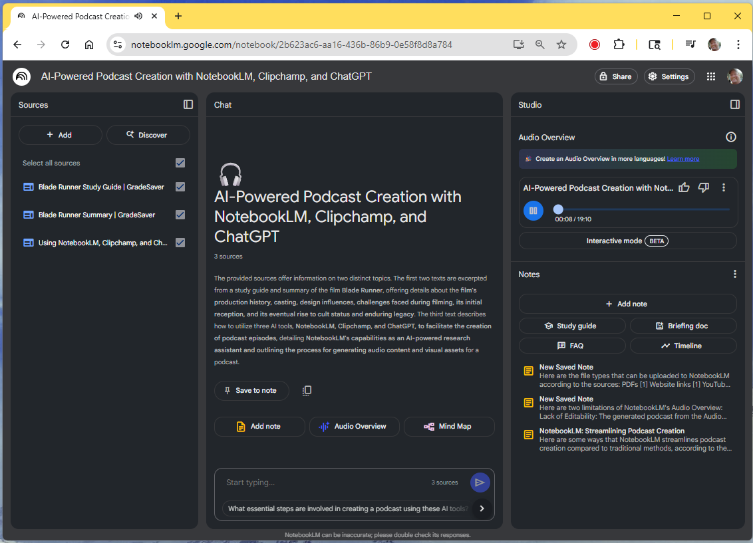The height and width of the screenshot is (543, 753).
Task: Generate a Briefing doc
Action: click(x=683, y=326)
